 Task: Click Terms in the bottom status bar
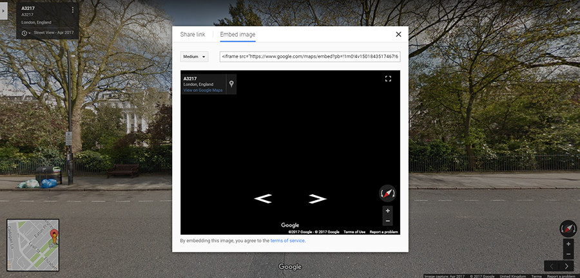point(536,276)
